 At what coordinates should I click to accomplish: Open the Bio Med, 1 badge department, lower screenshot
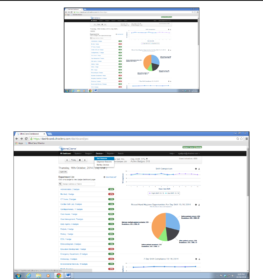[87, 194]
